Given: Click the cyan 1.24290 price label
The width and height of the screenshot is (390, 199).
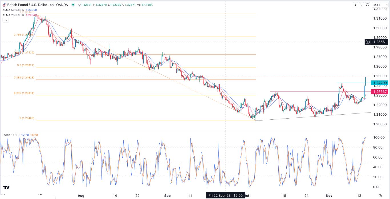Looking at the screenshot, I should pos(379,83).
